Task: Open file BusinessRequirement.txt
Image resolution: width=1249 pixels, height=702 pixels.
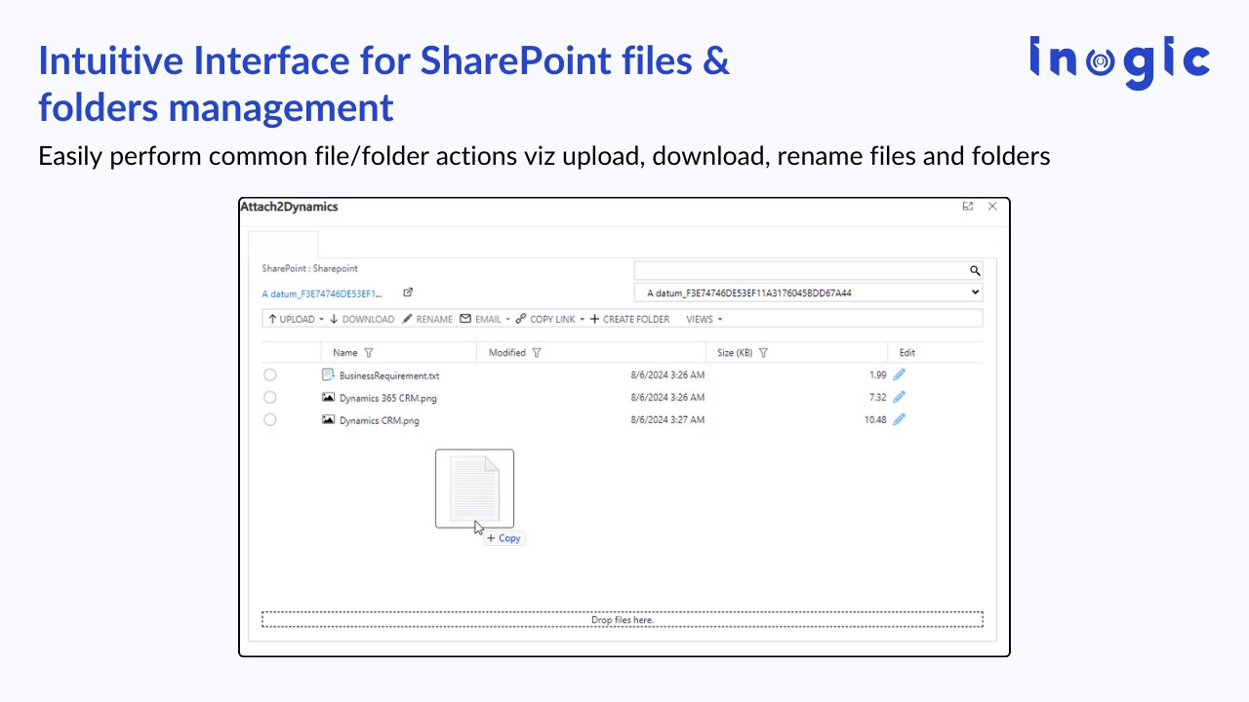Action: pyautogui.click(x=389, y=375)
